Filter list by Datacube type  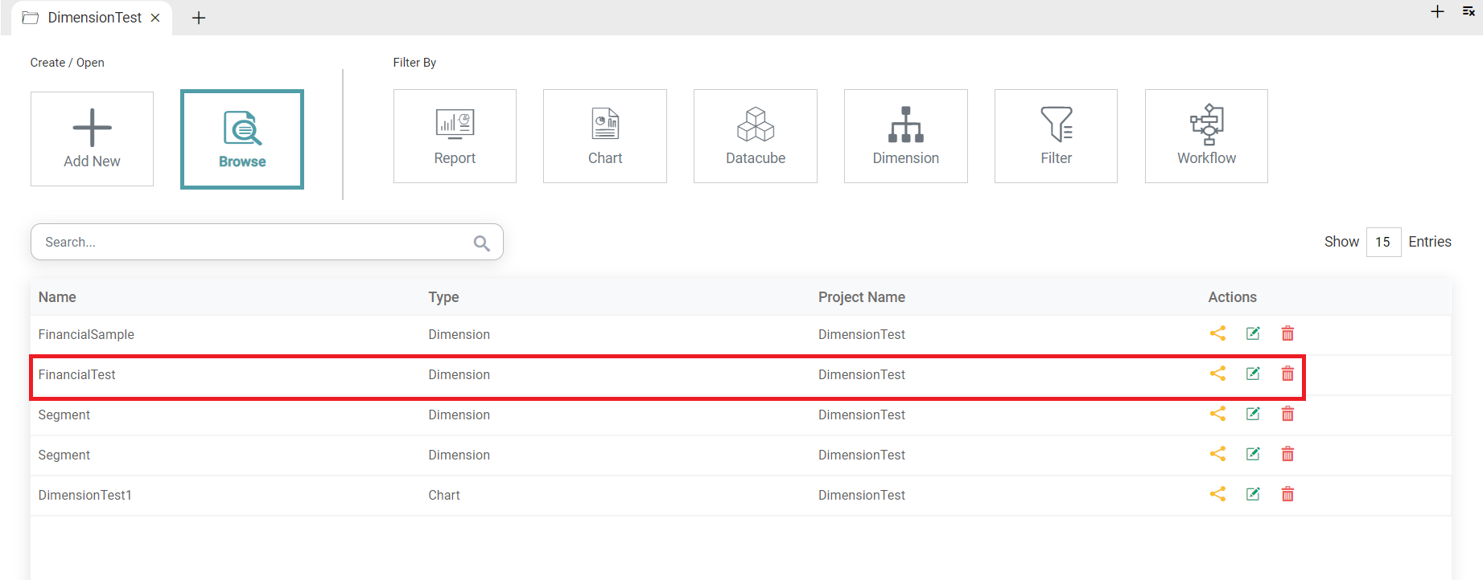tap(755, 136)
